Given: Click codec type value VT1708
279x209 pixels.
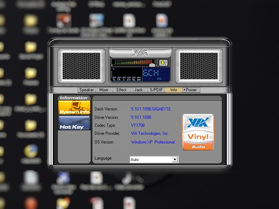Looking at the screenshot, I should click(x=138, y=125).
